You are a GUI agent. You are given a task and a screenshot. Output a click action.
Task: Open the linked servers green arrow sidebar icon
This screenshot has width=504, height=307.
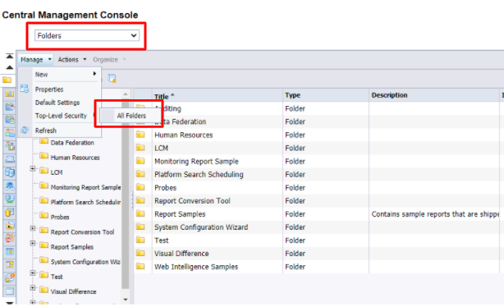10,199
